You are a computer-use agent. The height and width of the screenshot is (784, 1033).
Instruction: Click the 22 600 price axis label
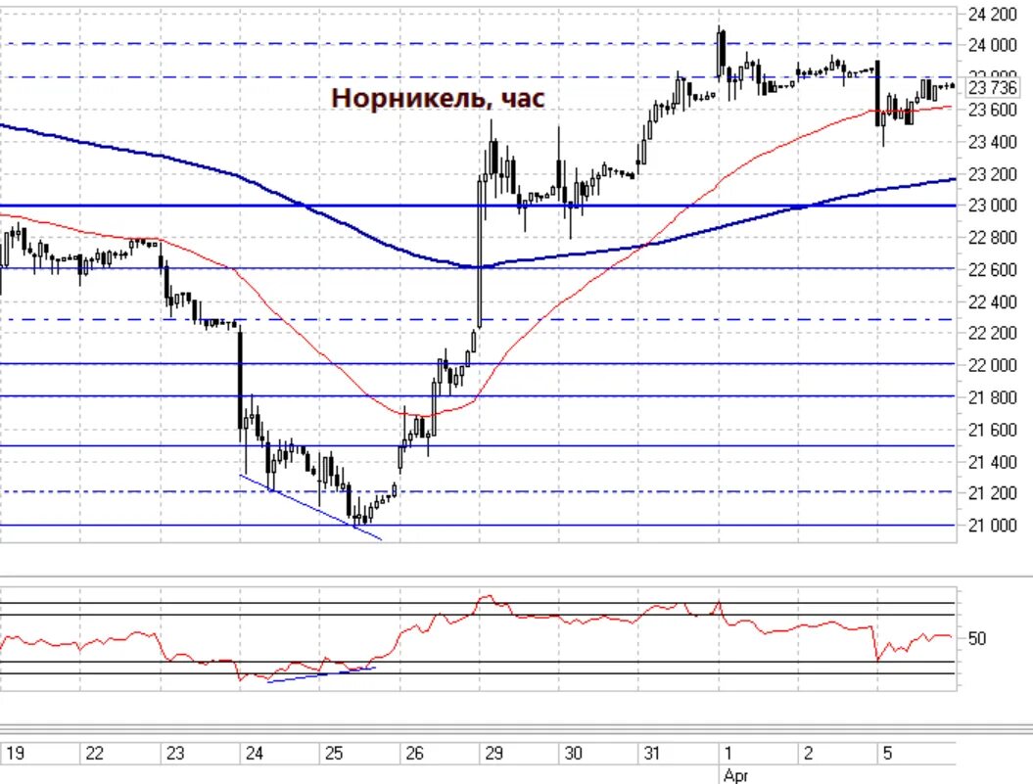click(992, 269)
